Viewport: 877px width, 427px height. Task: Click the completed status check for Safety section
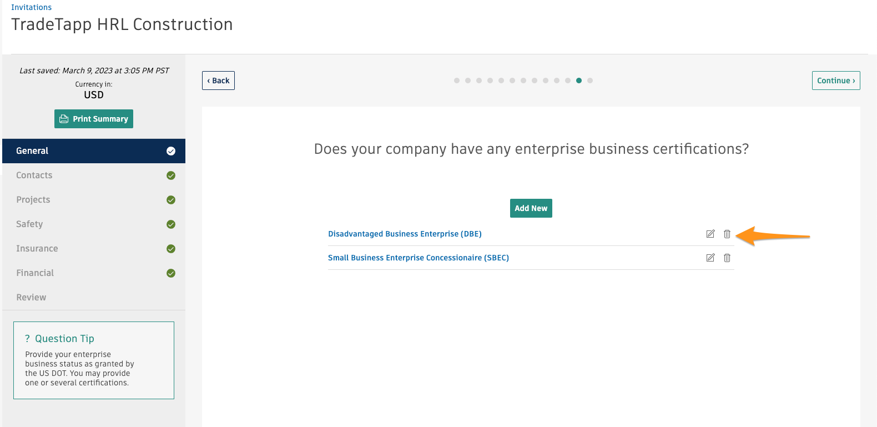point(170,224)
